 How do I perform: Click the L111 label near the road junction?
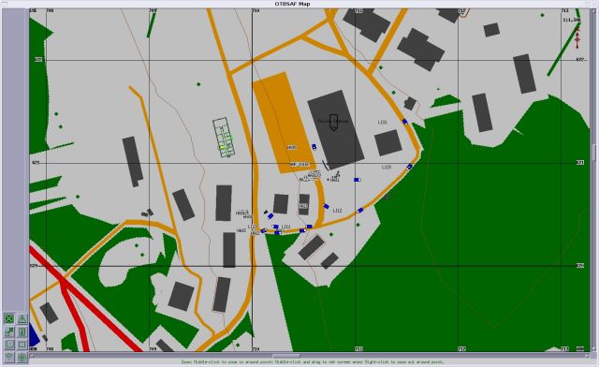click(x=285, y=227)
